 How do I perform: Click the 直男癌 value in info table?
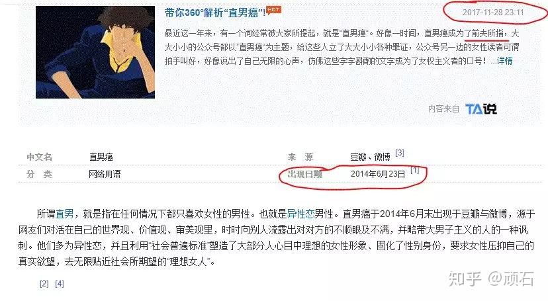pos(101,157)
